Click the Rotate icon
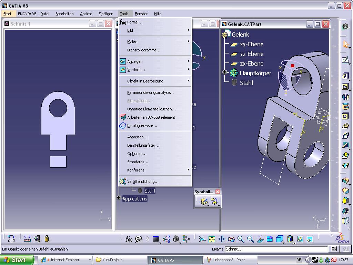This screenshot has width=353, height=265. pos(231,239)
